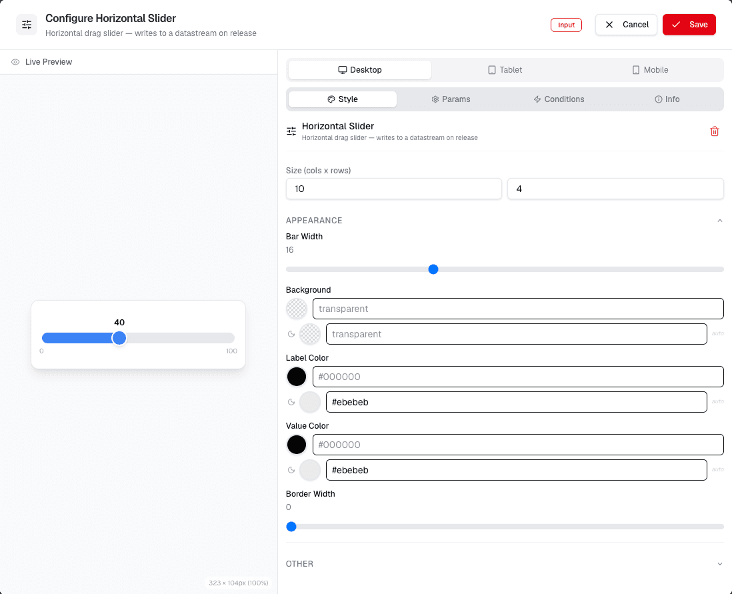Viewport: 732px width, 594px height.
Task: Click the slider icon beside the Configure title
Action: [x=27, y=25]
